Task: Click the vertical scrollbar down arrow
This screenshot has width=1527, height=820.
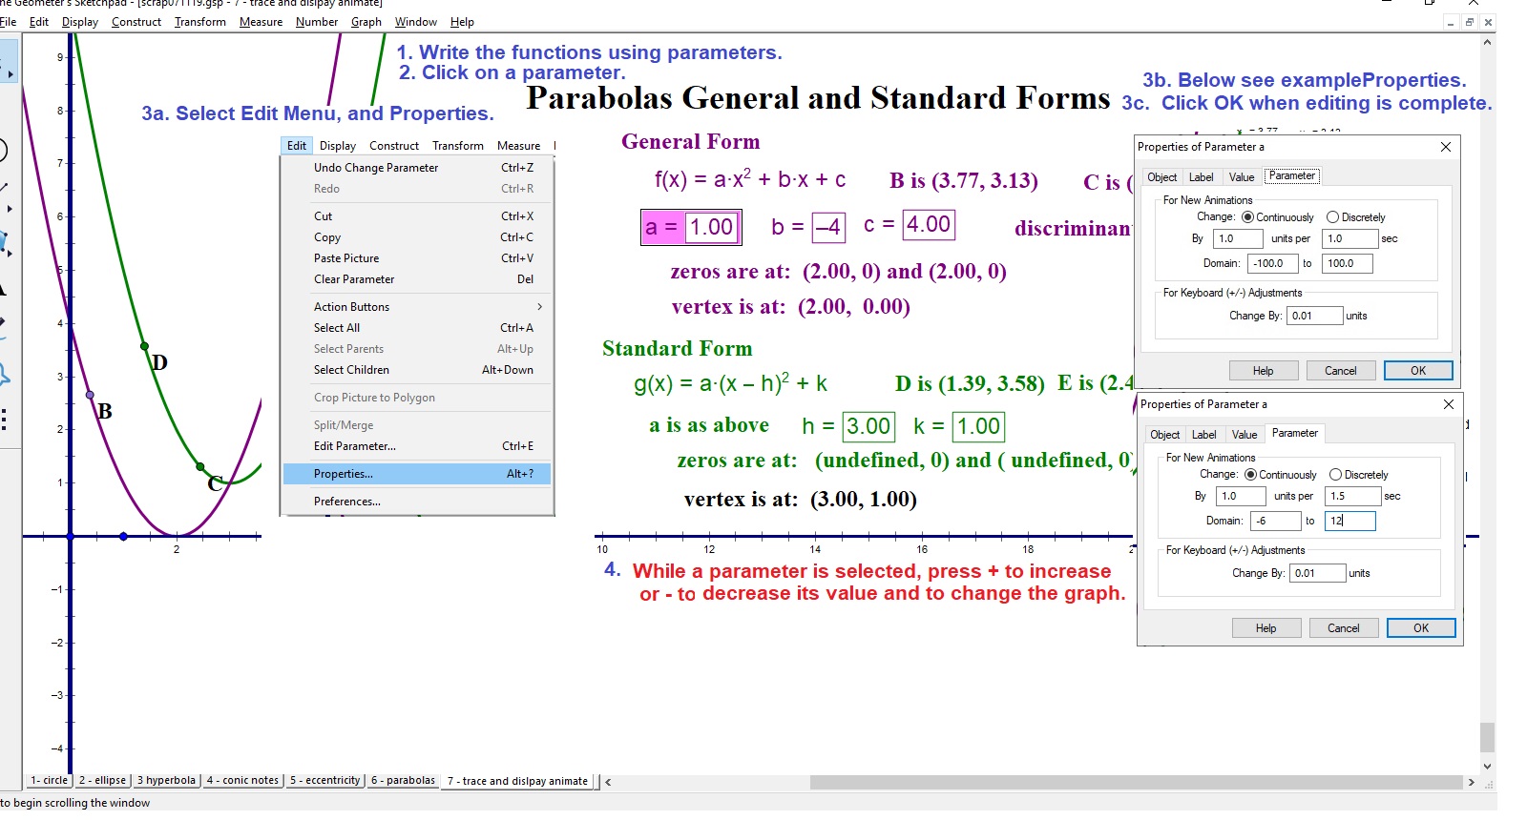Action: [1487, 766]
